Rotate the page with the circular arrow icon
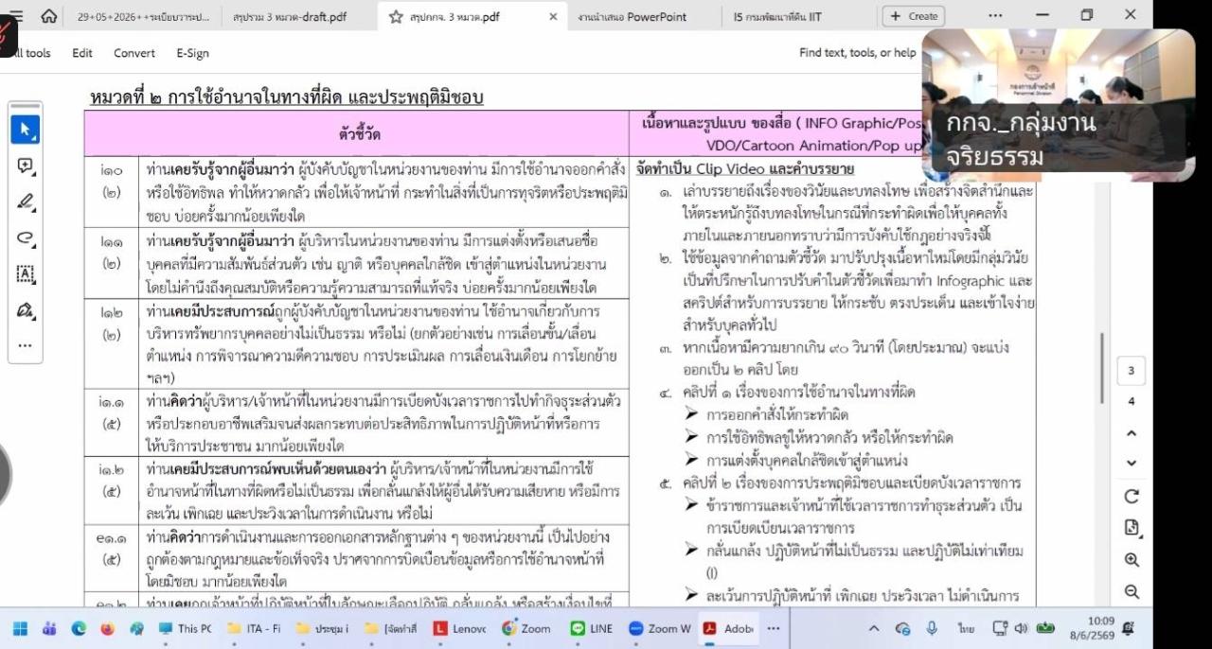The image size is (1212, 649). point(1132,497)
